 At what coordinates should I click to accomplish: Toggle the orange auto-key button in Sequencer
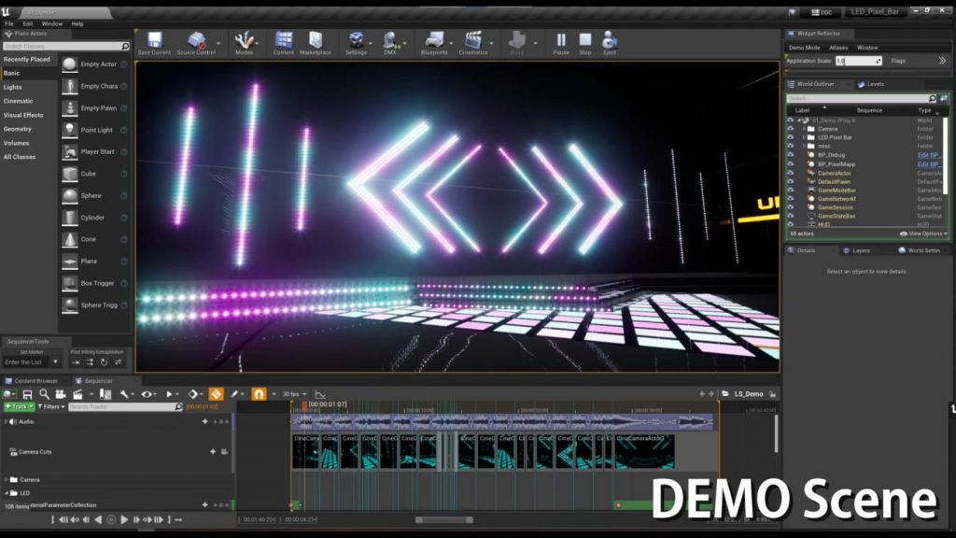pos(216,395)
